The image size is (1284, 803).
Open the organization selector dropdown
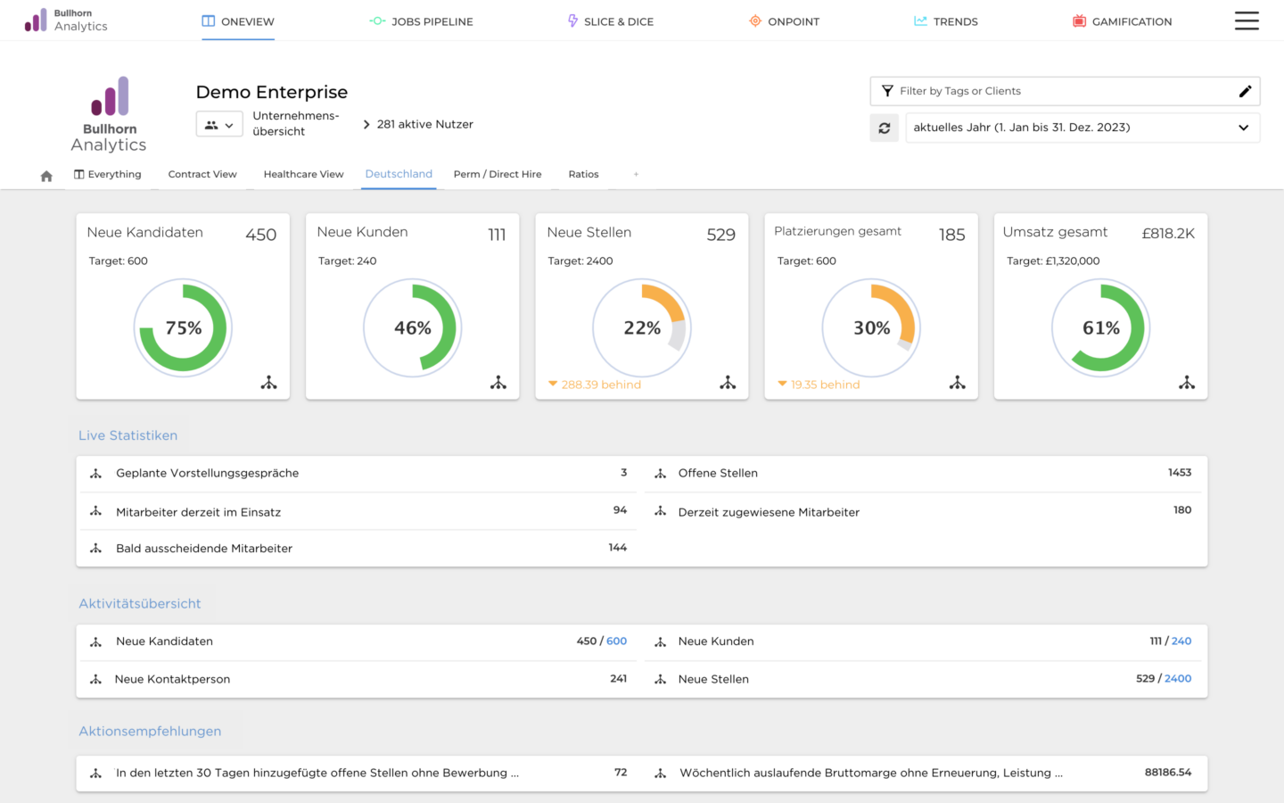tap(219, 123)
